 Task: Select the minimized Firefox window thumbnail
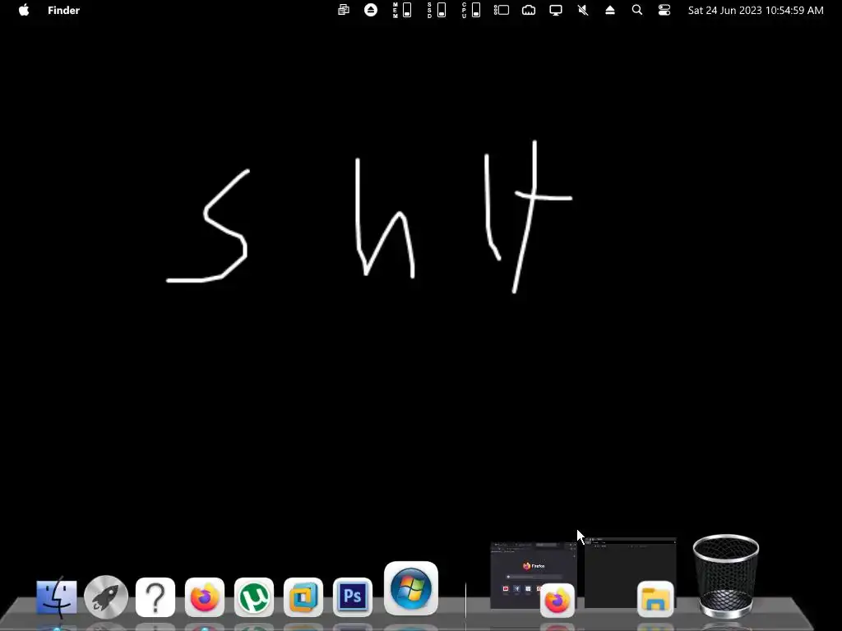point(533,576)
